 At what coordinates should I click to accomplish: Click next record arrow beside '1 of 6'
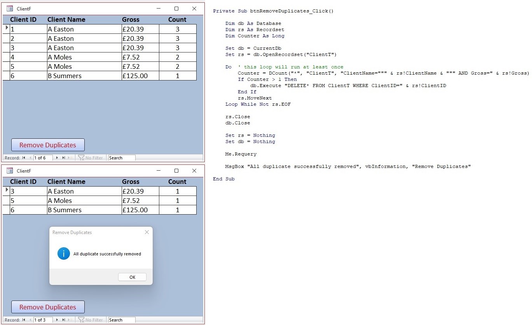pyautogui.click(x=57, y=158)
